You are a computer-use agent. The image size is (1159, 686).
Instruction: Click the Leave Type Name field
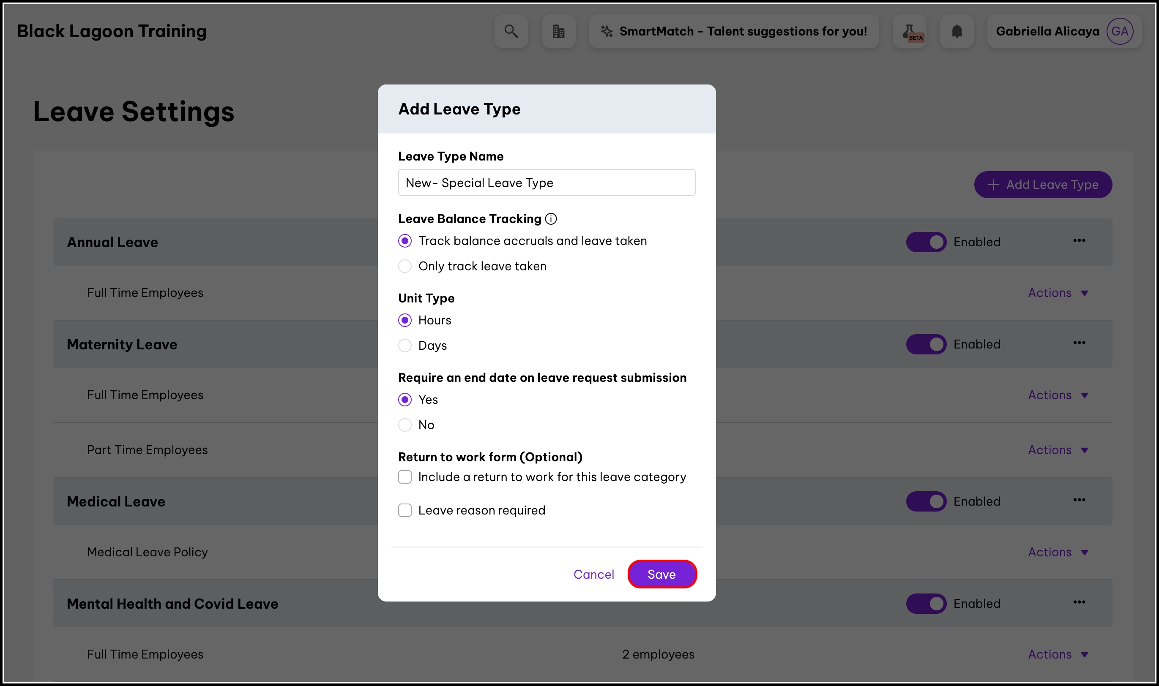(546, 182)
